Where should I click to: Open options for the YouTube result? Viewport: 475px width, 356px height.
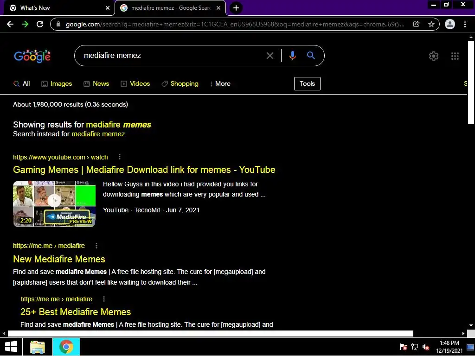tap(120, 157)
